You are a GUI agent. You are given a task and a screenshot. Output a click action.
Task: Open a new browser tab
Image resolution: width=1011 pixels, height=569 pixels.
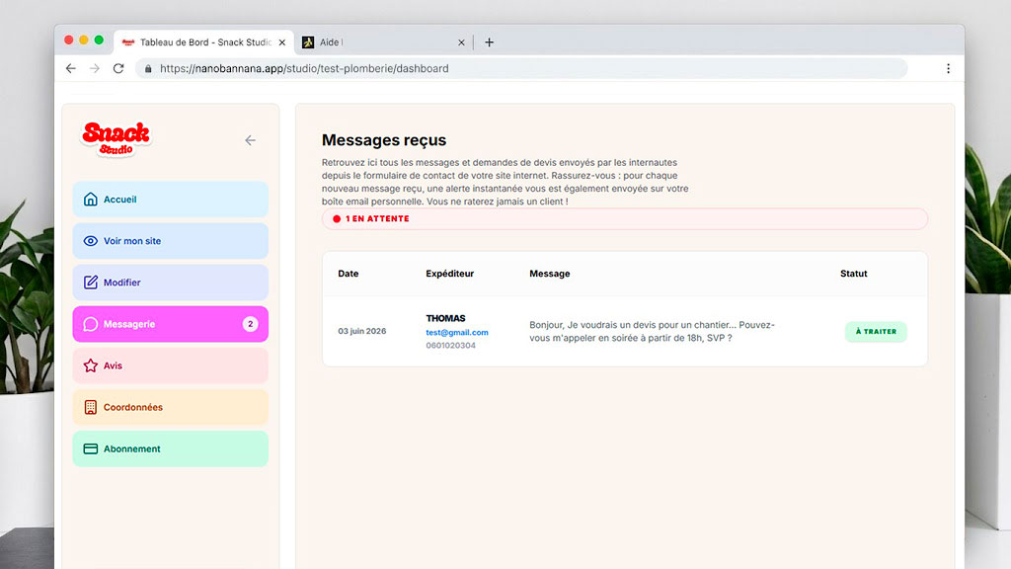pos(490,41)
